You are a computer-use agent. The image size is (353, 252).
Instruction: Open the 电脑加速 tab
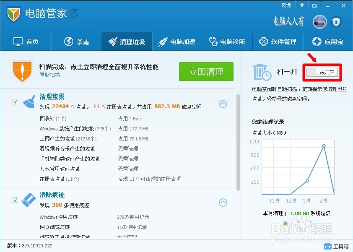[x=177, y=42]
